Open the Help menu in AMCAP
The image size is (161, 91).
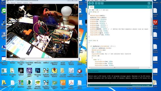(x=31, y=3)
